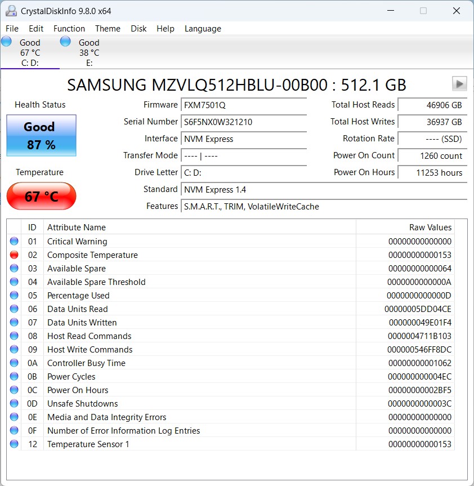Select the E: drive health orb

tap(65, 41)
